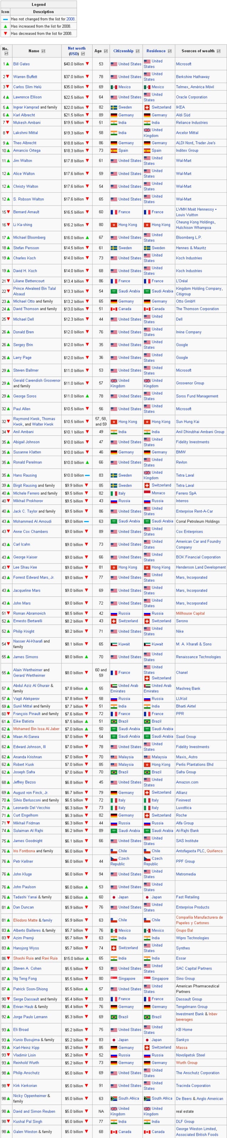Follow the LVMH Moët Hennessy link
Screen dimensions: 227x1138
(195, 209)
